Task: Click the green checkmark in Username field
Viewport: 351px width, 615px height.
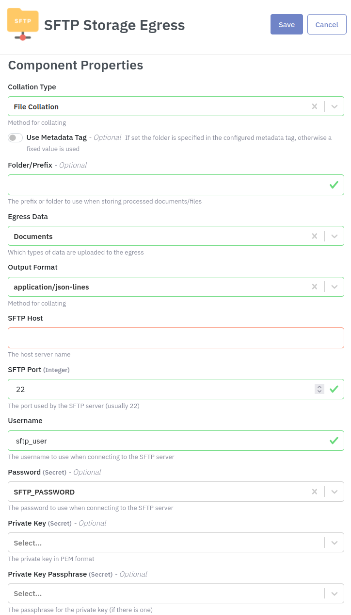Action: pyautogui.click(x=334, y=441)
